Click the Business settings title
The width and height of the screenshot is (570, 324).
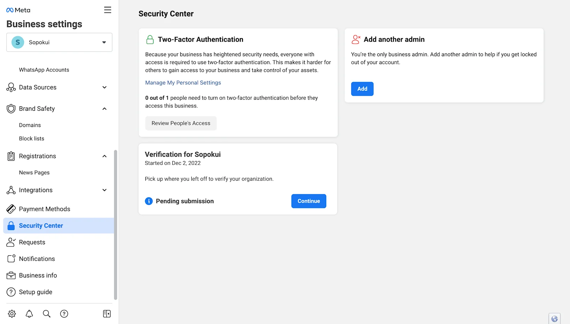pos(44,24)
